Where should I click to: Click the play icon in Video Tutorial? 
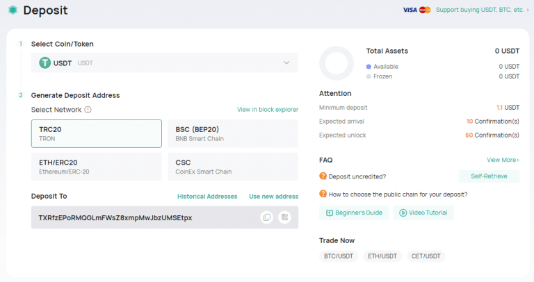pos(403,213)
